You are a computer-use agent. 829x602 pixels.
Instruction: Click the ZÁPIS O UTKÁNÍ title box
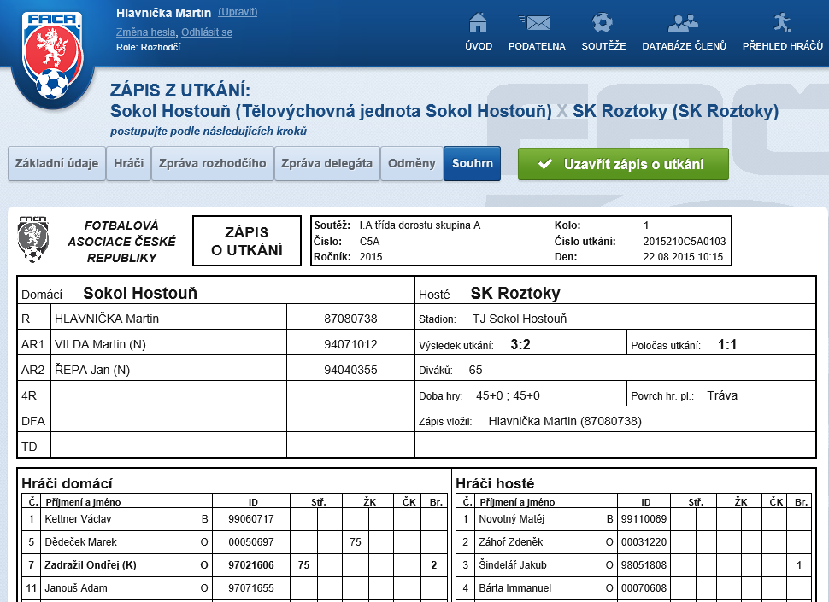(x=247, y=241)
